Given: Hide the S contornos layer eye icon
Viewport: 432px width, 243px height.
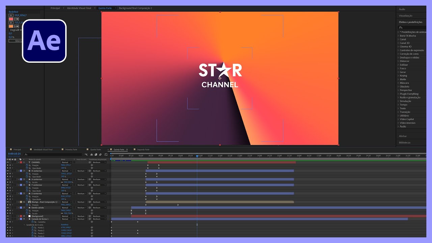Looking at the screenshot, I should (x=8, y=193).
